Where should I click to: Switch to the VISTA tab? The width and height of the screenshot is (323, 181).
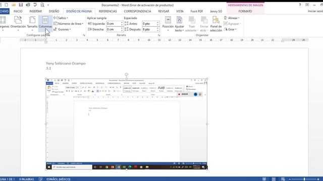[x=180, y=11]
